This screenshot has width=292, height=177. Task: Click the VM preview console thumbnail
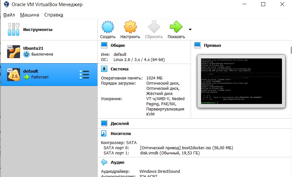click(241, 81)
